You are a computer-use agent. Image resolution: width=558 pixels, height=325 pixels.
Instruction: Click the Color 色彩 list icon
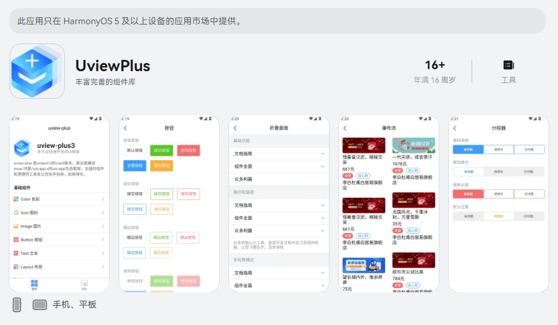pos(16,199)
